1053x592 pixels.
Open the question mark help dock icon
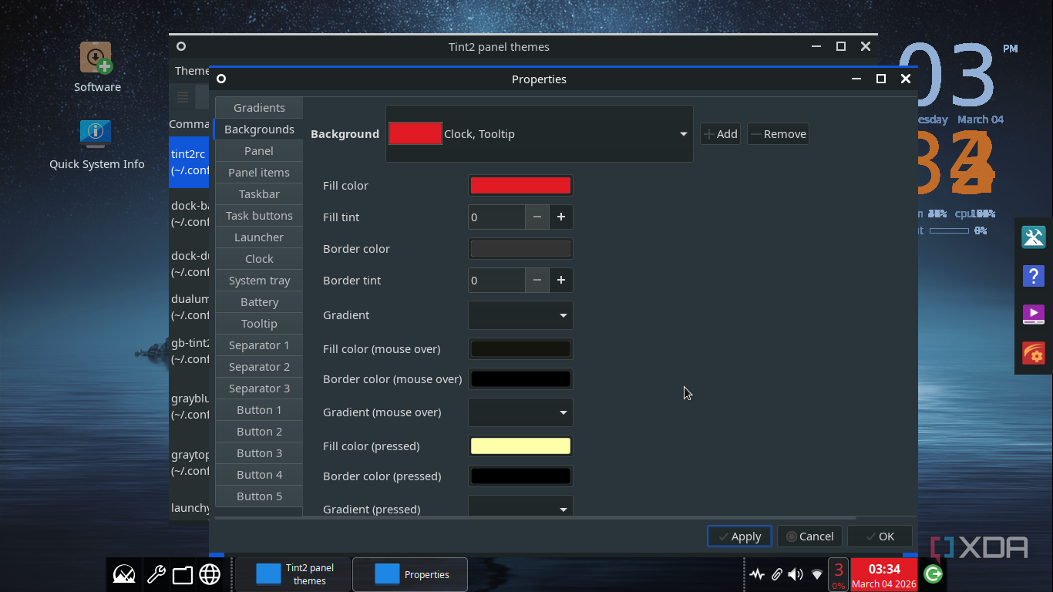coord(1034,275)
